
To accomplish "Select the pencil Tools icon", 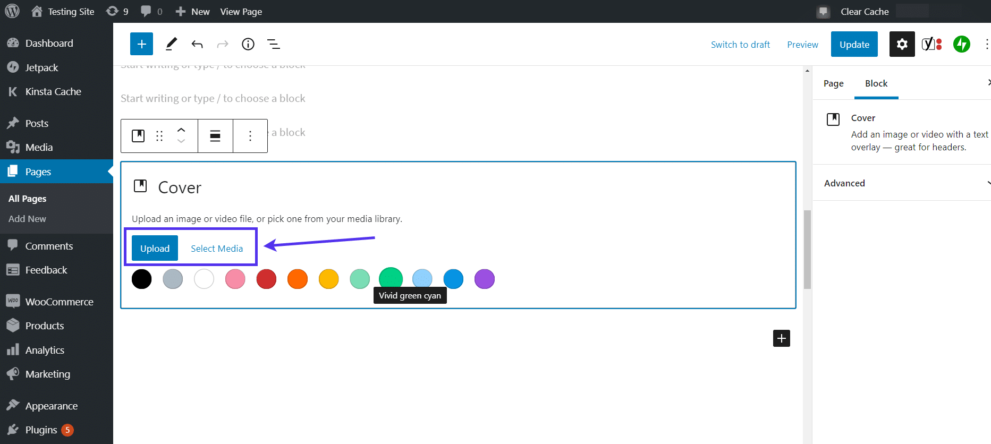I will click(x=171, y=44).
